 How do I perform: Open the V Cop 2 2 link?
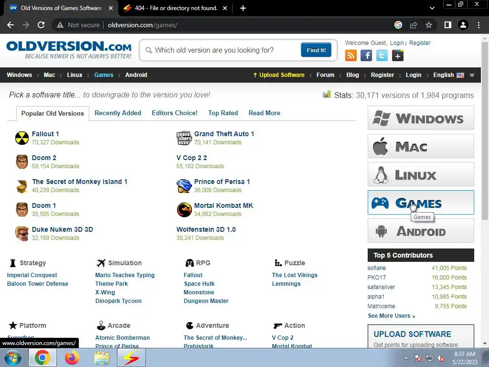coord(192,158)
